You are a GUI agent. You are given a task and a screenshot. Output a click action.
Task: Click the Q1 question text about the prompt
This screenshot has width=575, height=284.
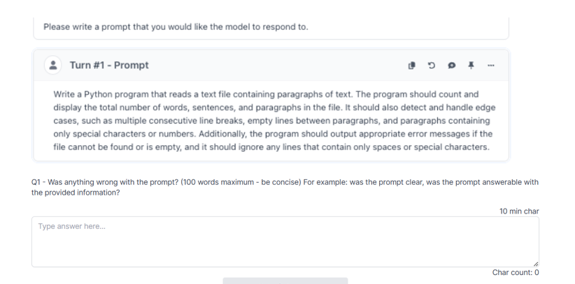(285, 187)
